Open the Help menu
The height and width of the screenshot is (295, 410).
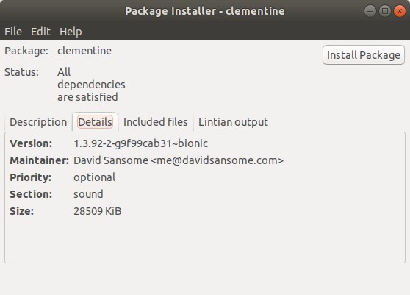(71, 32)
